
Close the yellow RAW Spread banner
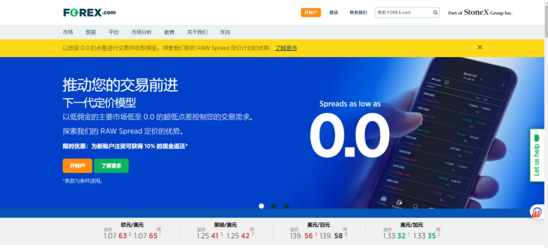click(x=480, y=47)
